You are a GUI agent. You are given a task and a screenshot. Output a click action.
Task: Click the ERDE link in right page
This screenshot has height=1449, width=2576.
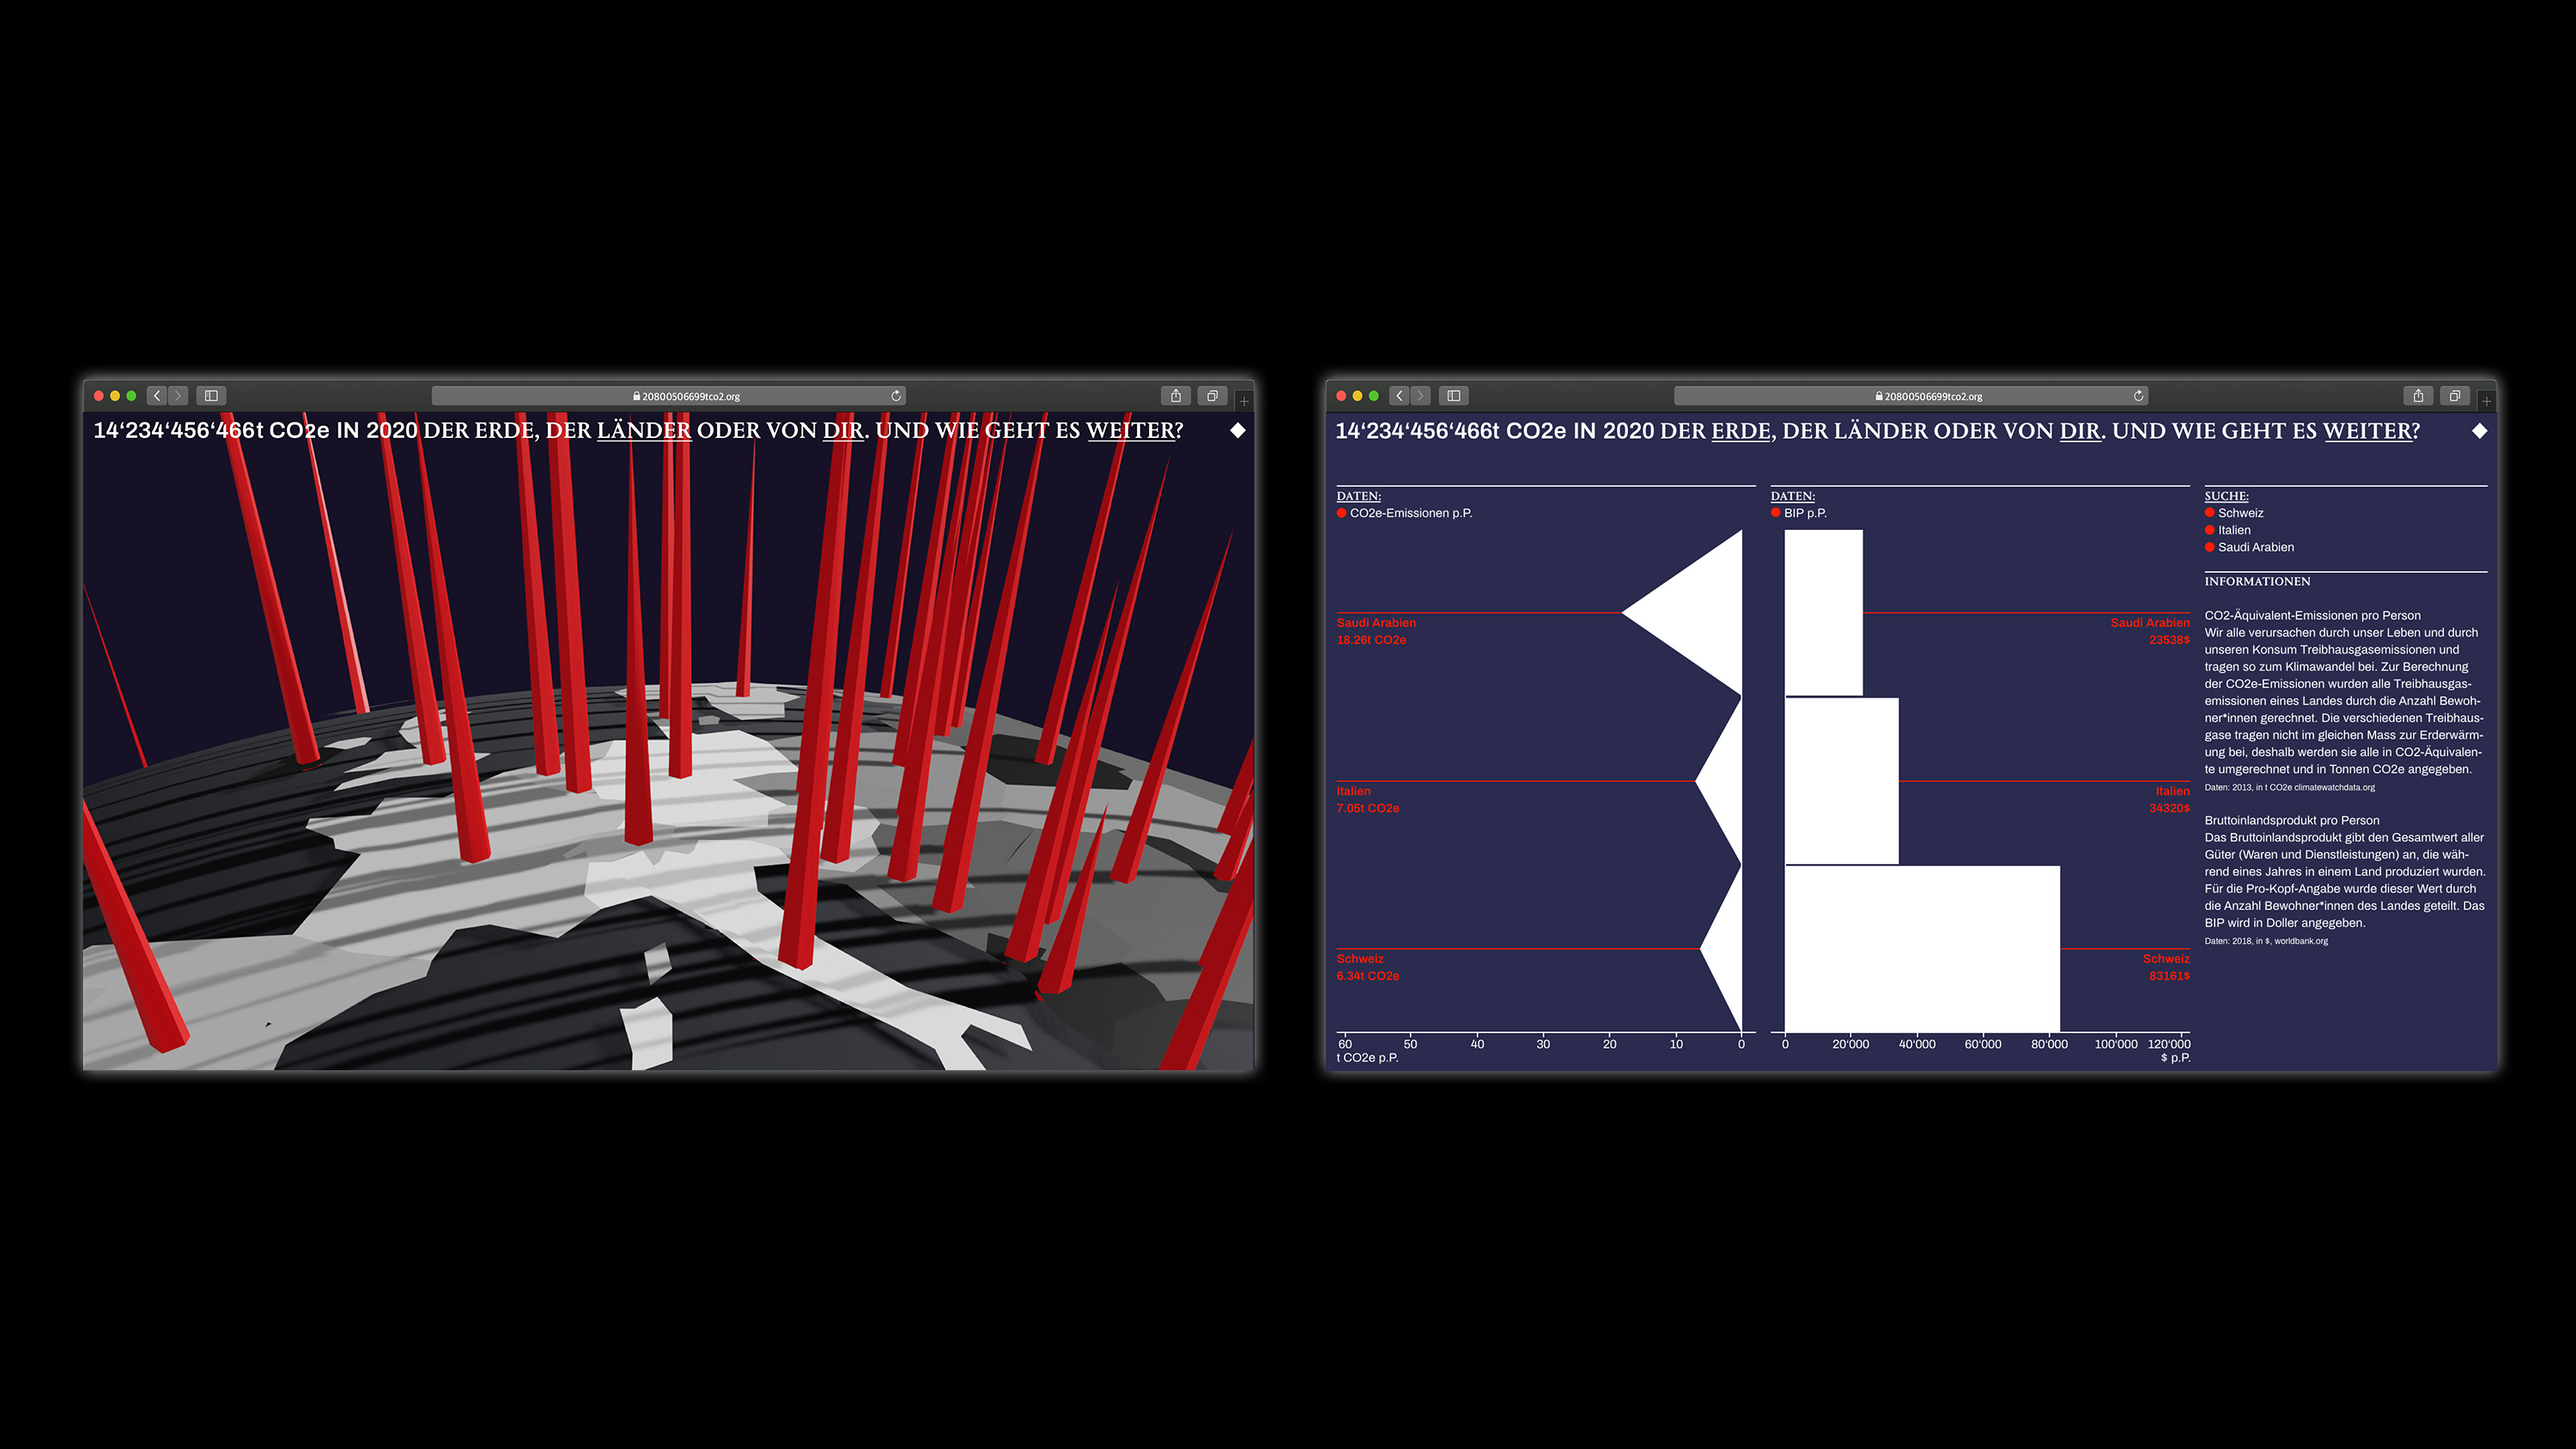(x=1740, y=431)
